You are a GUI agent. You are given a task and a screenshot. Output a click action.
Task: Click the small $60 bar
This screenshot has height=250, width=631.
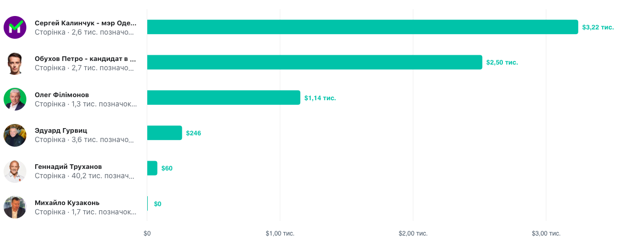152,168
